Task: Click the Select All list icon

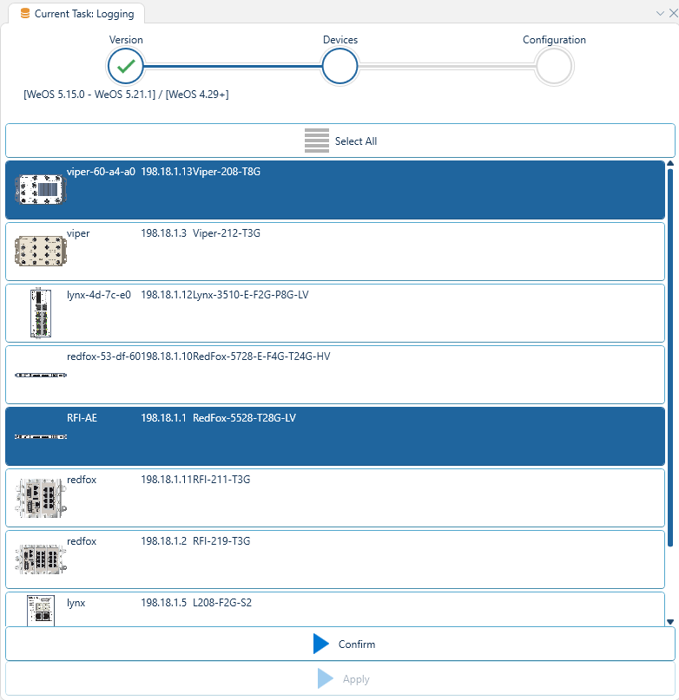Action: click(x=317, y=141)
